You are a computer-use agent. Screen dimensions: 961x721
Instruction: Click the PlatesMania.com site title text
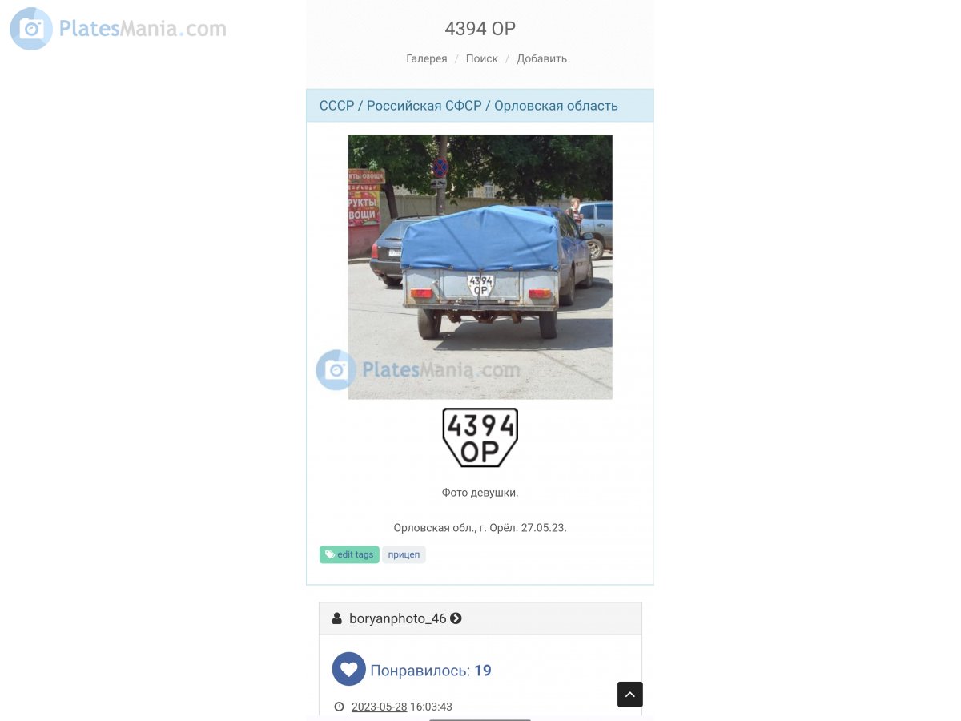click(x=143, y=29)
